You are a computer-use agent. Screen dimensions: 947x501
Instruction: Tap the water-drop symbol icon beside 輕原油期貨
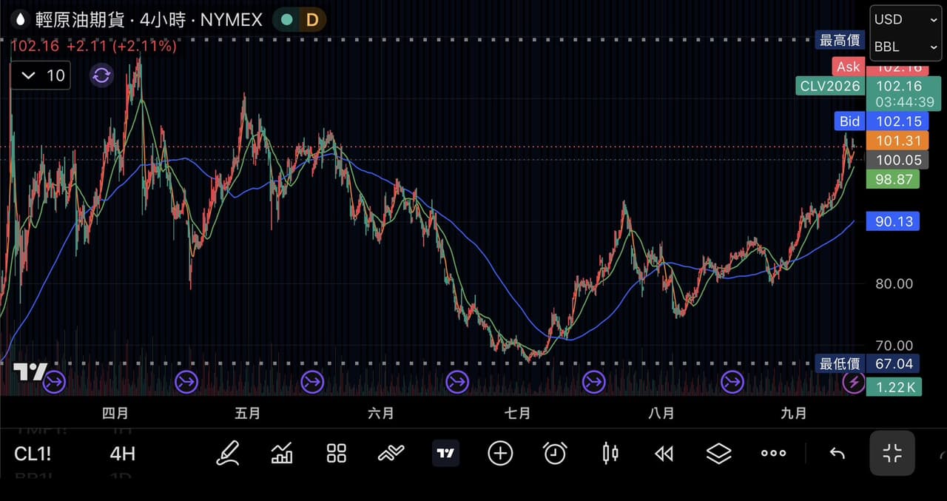[x=20, y=19]
